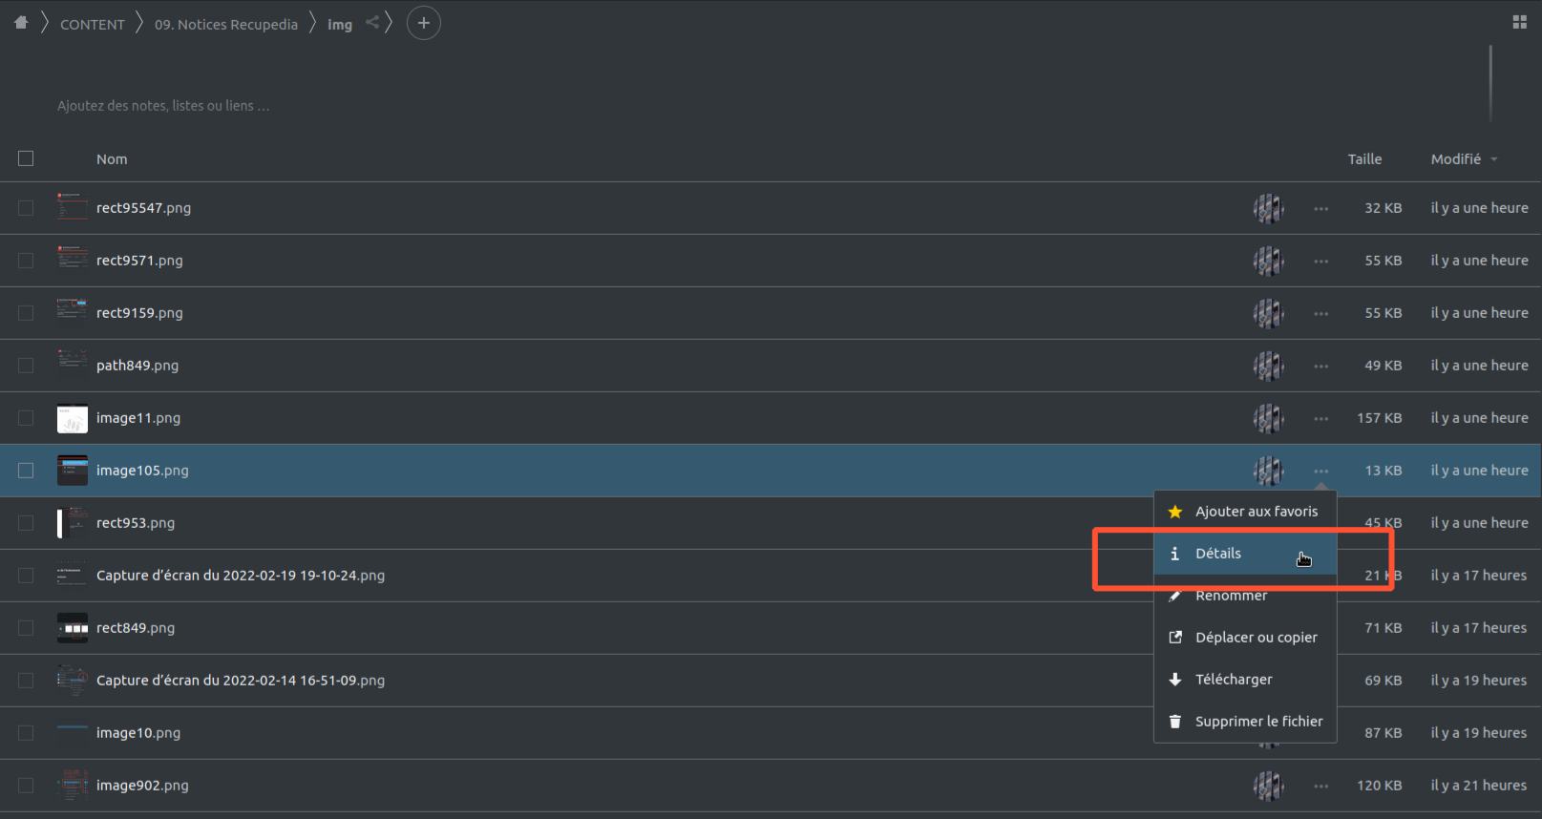
Task: Select the rect9159.png checkbox
Action: (x=26, y=313)
